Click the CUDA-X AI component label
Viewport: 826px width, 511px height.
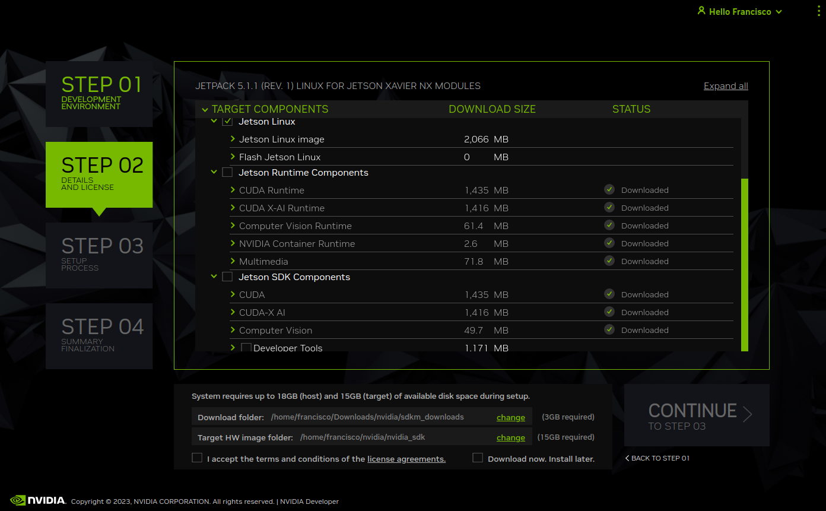(262, 312)
